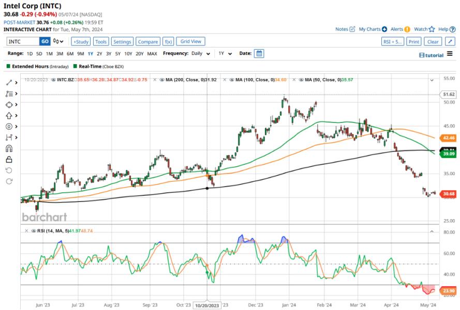Switch range to MAX
Viewport: 460px width, 310px height.
click(x=152, y=54)
